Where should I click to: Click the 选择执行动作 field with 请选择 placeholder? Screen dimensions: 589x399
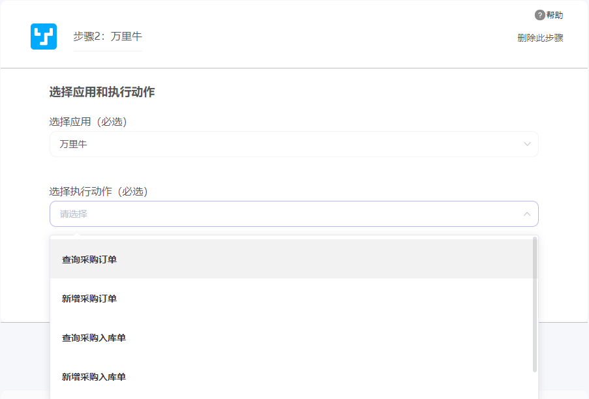coord(294,214)
